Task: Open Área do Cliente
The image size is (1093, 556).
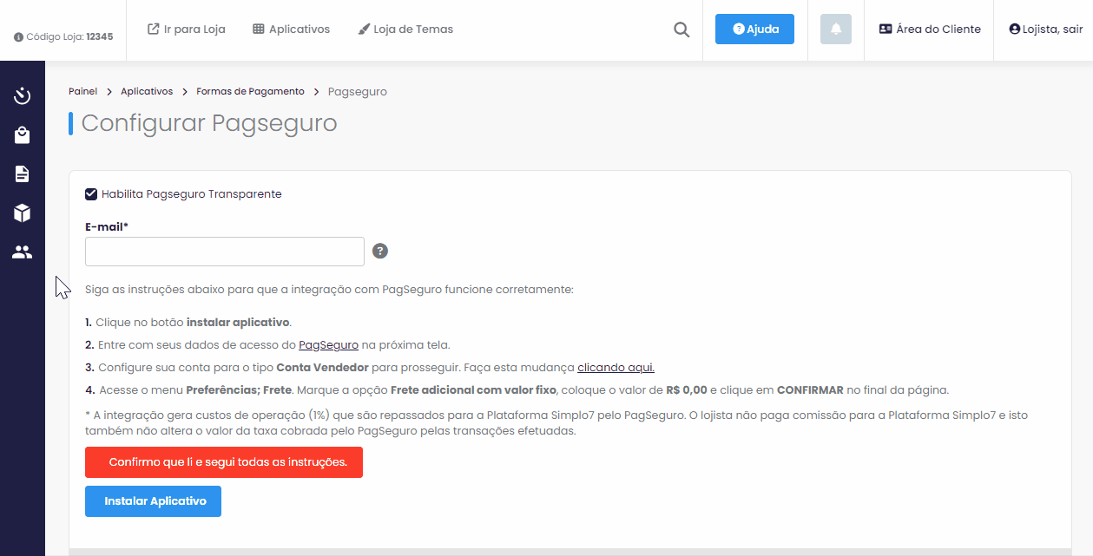Action: 930,29
